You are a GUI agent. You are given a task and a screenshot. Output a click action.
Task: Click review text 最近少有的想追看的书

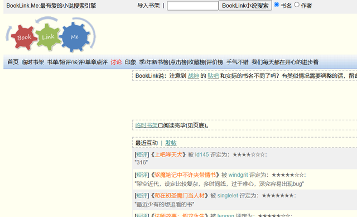tap(165, 205)
